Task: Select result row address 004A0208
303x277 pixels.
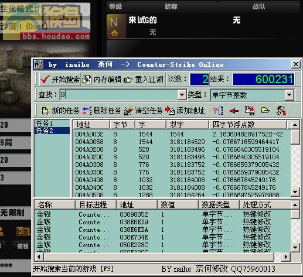Action: 182,149
